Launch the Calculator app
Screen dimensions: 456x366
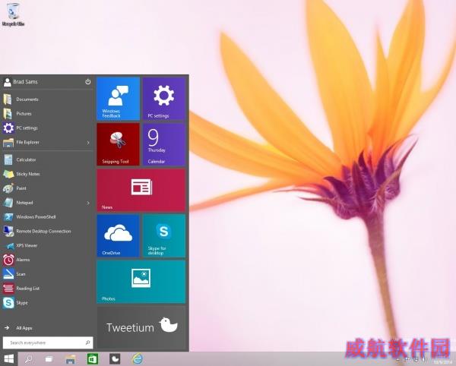click(x=46, y=159)
